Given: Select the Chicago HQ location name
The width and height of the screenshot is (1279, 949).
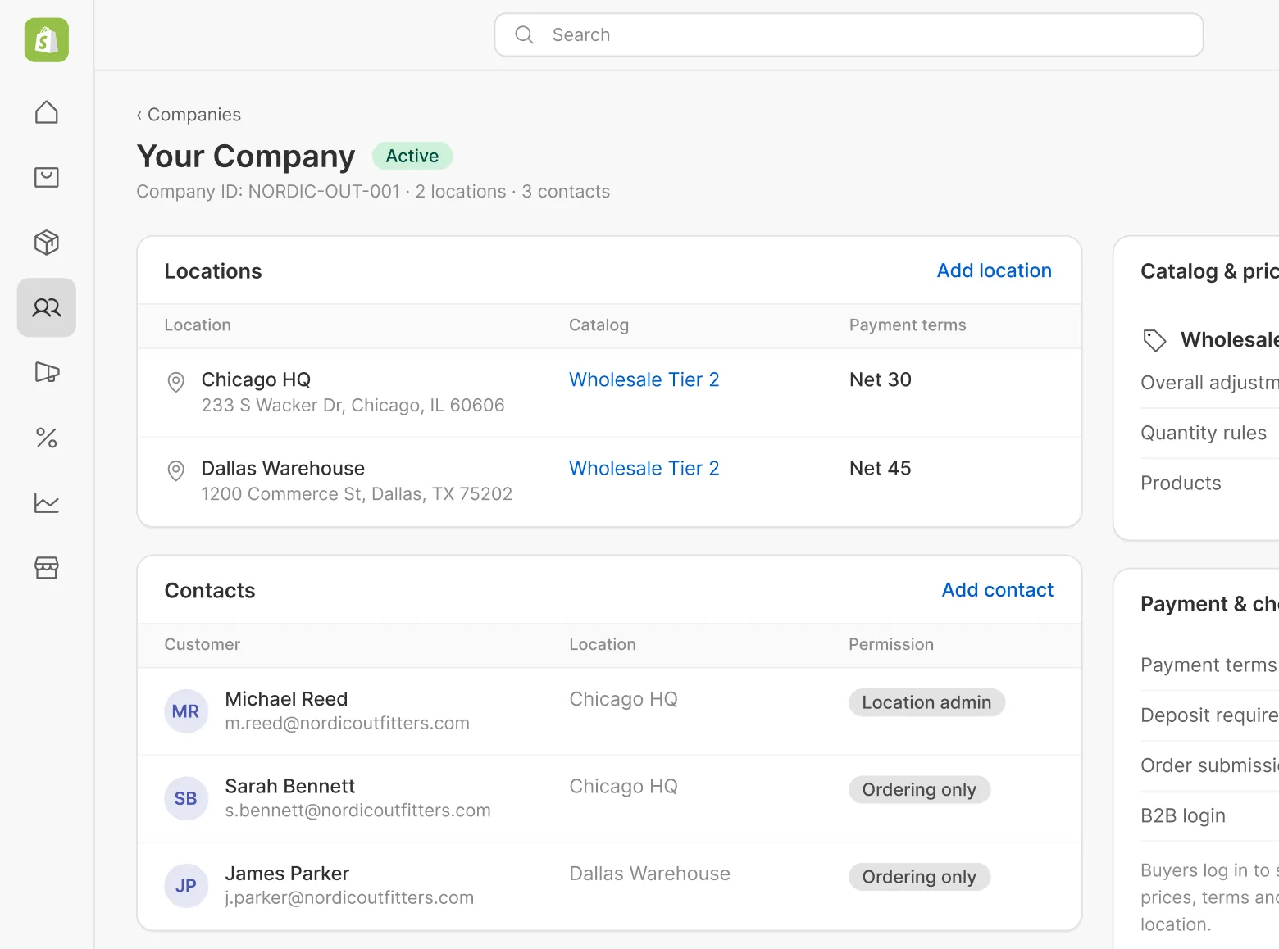Looking at the screenshot, I should [256, 379].
